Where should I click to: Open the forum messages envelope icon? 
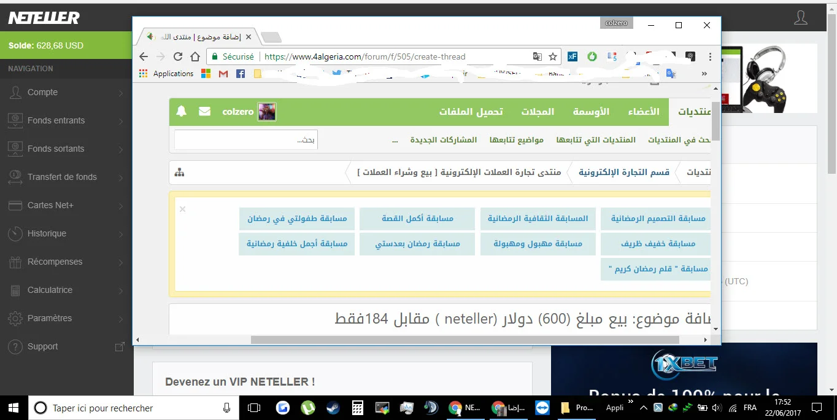204,112
